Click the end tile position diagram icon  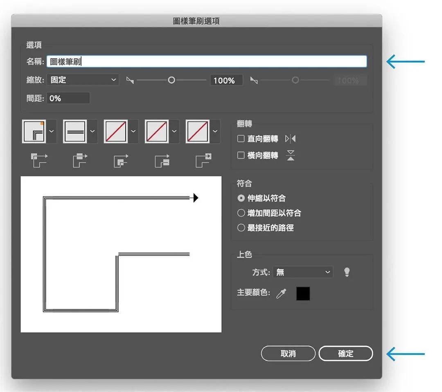(x=203, y=160)
